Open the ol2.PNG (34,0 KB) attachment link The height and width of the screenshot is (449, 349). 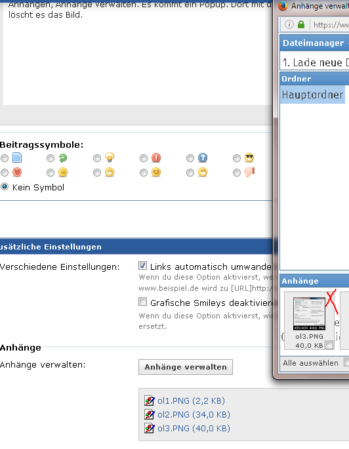pyautogui.click(x=194, y=414)
